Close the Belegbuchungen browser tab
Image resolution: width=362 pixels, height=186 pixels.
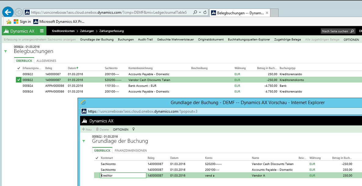(267, 13)
